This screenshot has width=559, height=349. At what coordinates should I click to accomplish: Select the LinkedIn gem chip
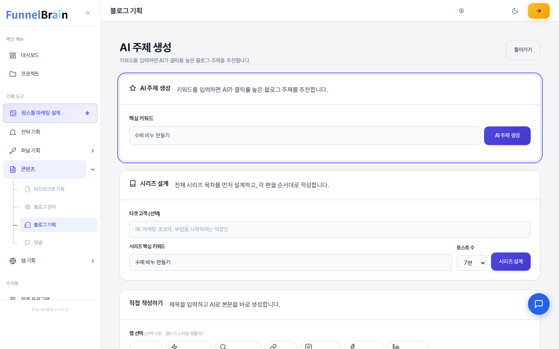(408, 346)
